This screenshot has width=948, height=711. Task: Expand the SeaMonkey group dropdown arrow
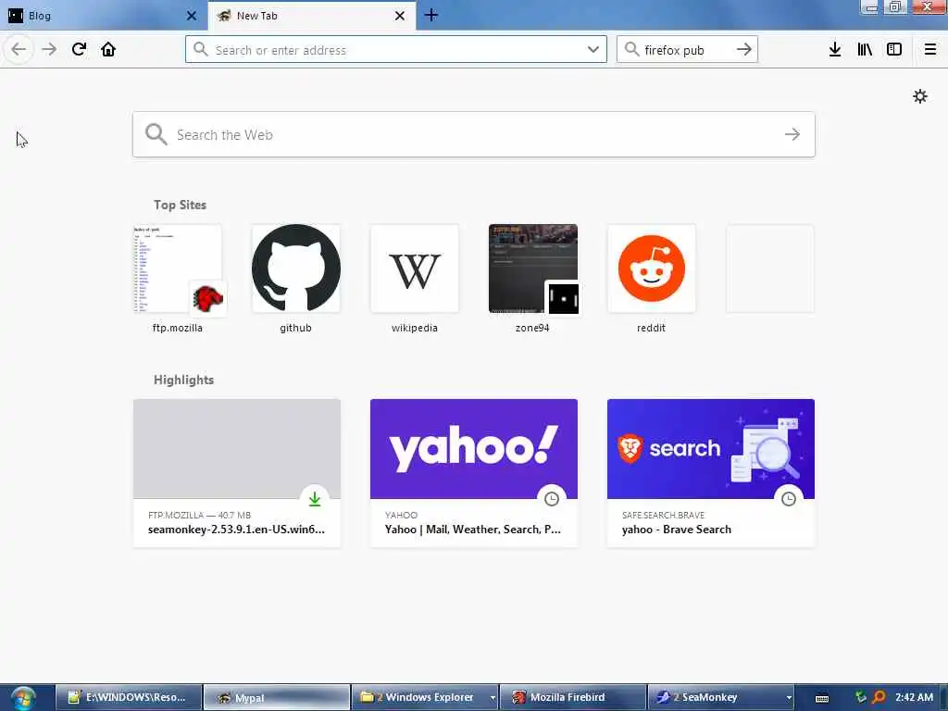click(x=789, y=698)
